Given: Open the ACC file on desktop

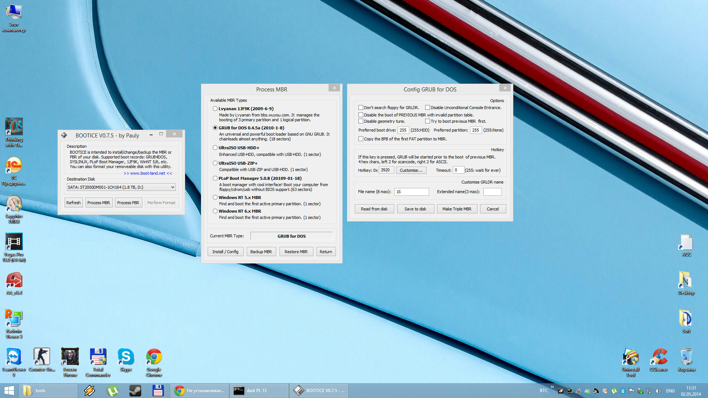Looking at the screenshot, I should click(686, 245).
